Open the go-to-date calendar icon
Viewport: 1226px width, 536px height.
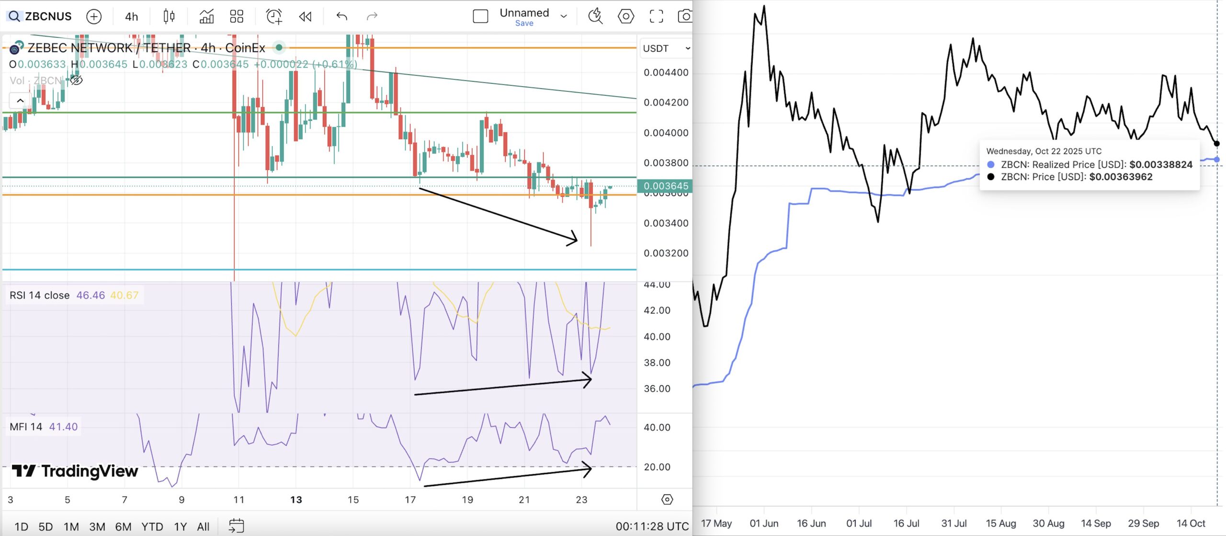(x=238, y=525)
